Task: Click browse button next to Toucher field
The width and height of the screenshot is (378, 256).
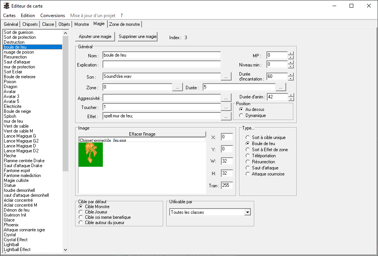Action: coord(226,107)
